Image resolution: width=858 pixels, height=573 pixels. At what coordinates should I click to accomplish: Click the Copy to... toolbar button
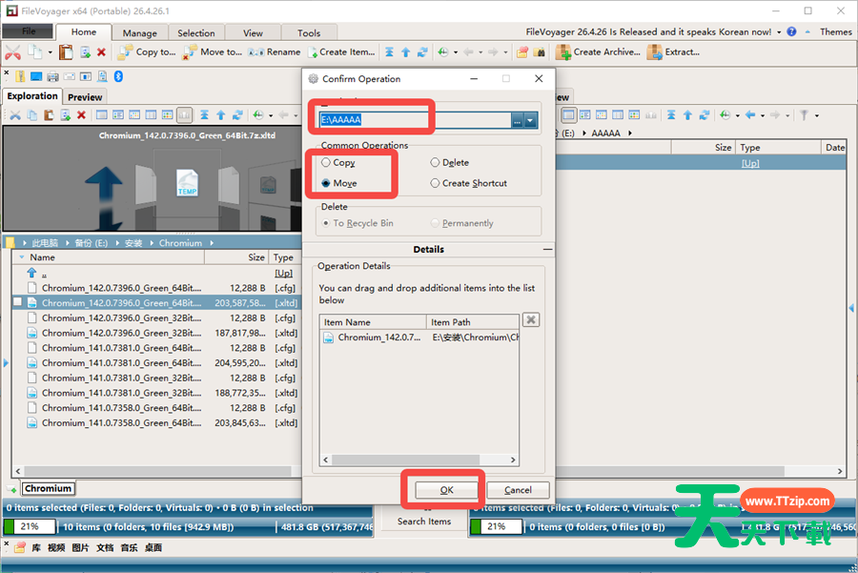click(147, 52)
